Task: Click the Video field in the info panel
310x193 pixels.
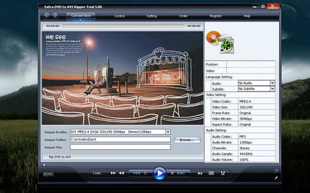Action: pyautogui.click(x=251, y=71)
